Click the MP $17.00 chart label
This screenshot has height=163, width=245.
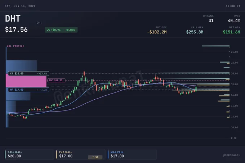pyautogui.click(x=28, y=90)
